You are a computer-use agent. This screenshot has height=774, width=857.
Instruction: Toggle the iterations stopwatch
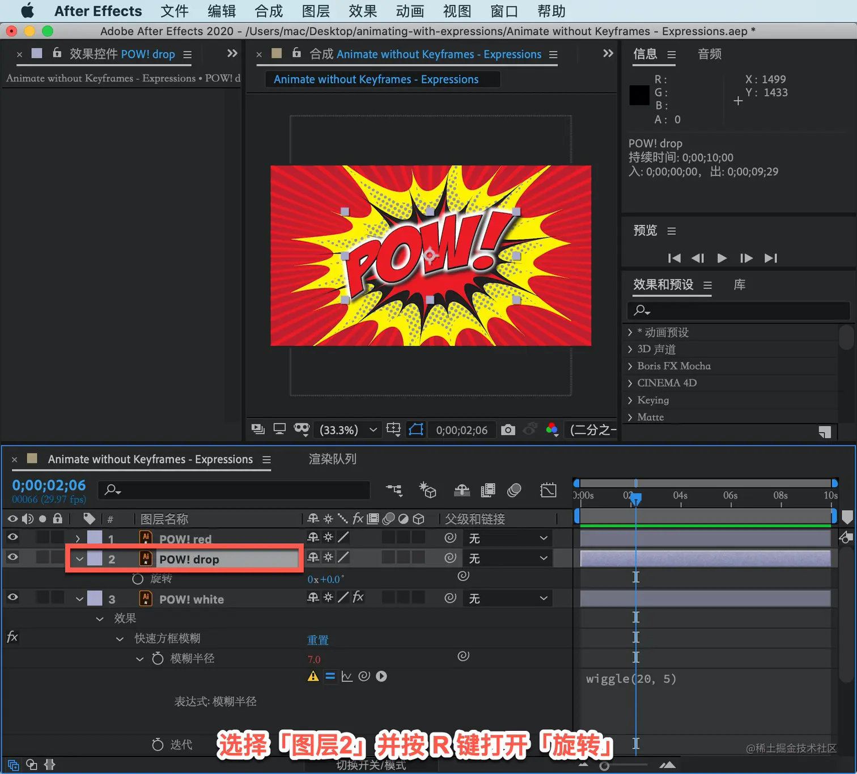point(158,745)
